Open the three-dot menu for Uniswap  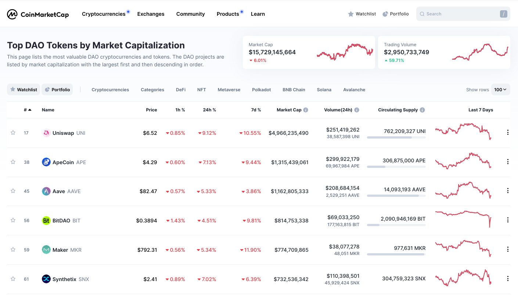508,132
